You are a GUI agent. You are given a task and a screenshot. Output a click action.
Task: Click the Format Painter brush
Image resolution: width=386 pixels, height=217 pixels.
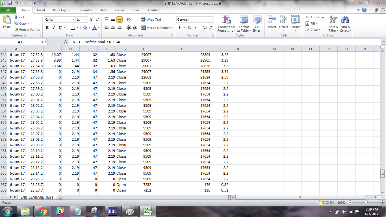16,30
